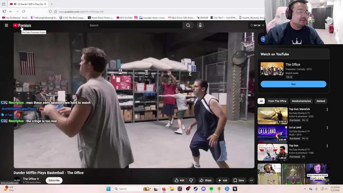The height and width of the screenshot is (193, 343).
Task: Open Firefox tab list view button
Action: click(x=3, y=4)
